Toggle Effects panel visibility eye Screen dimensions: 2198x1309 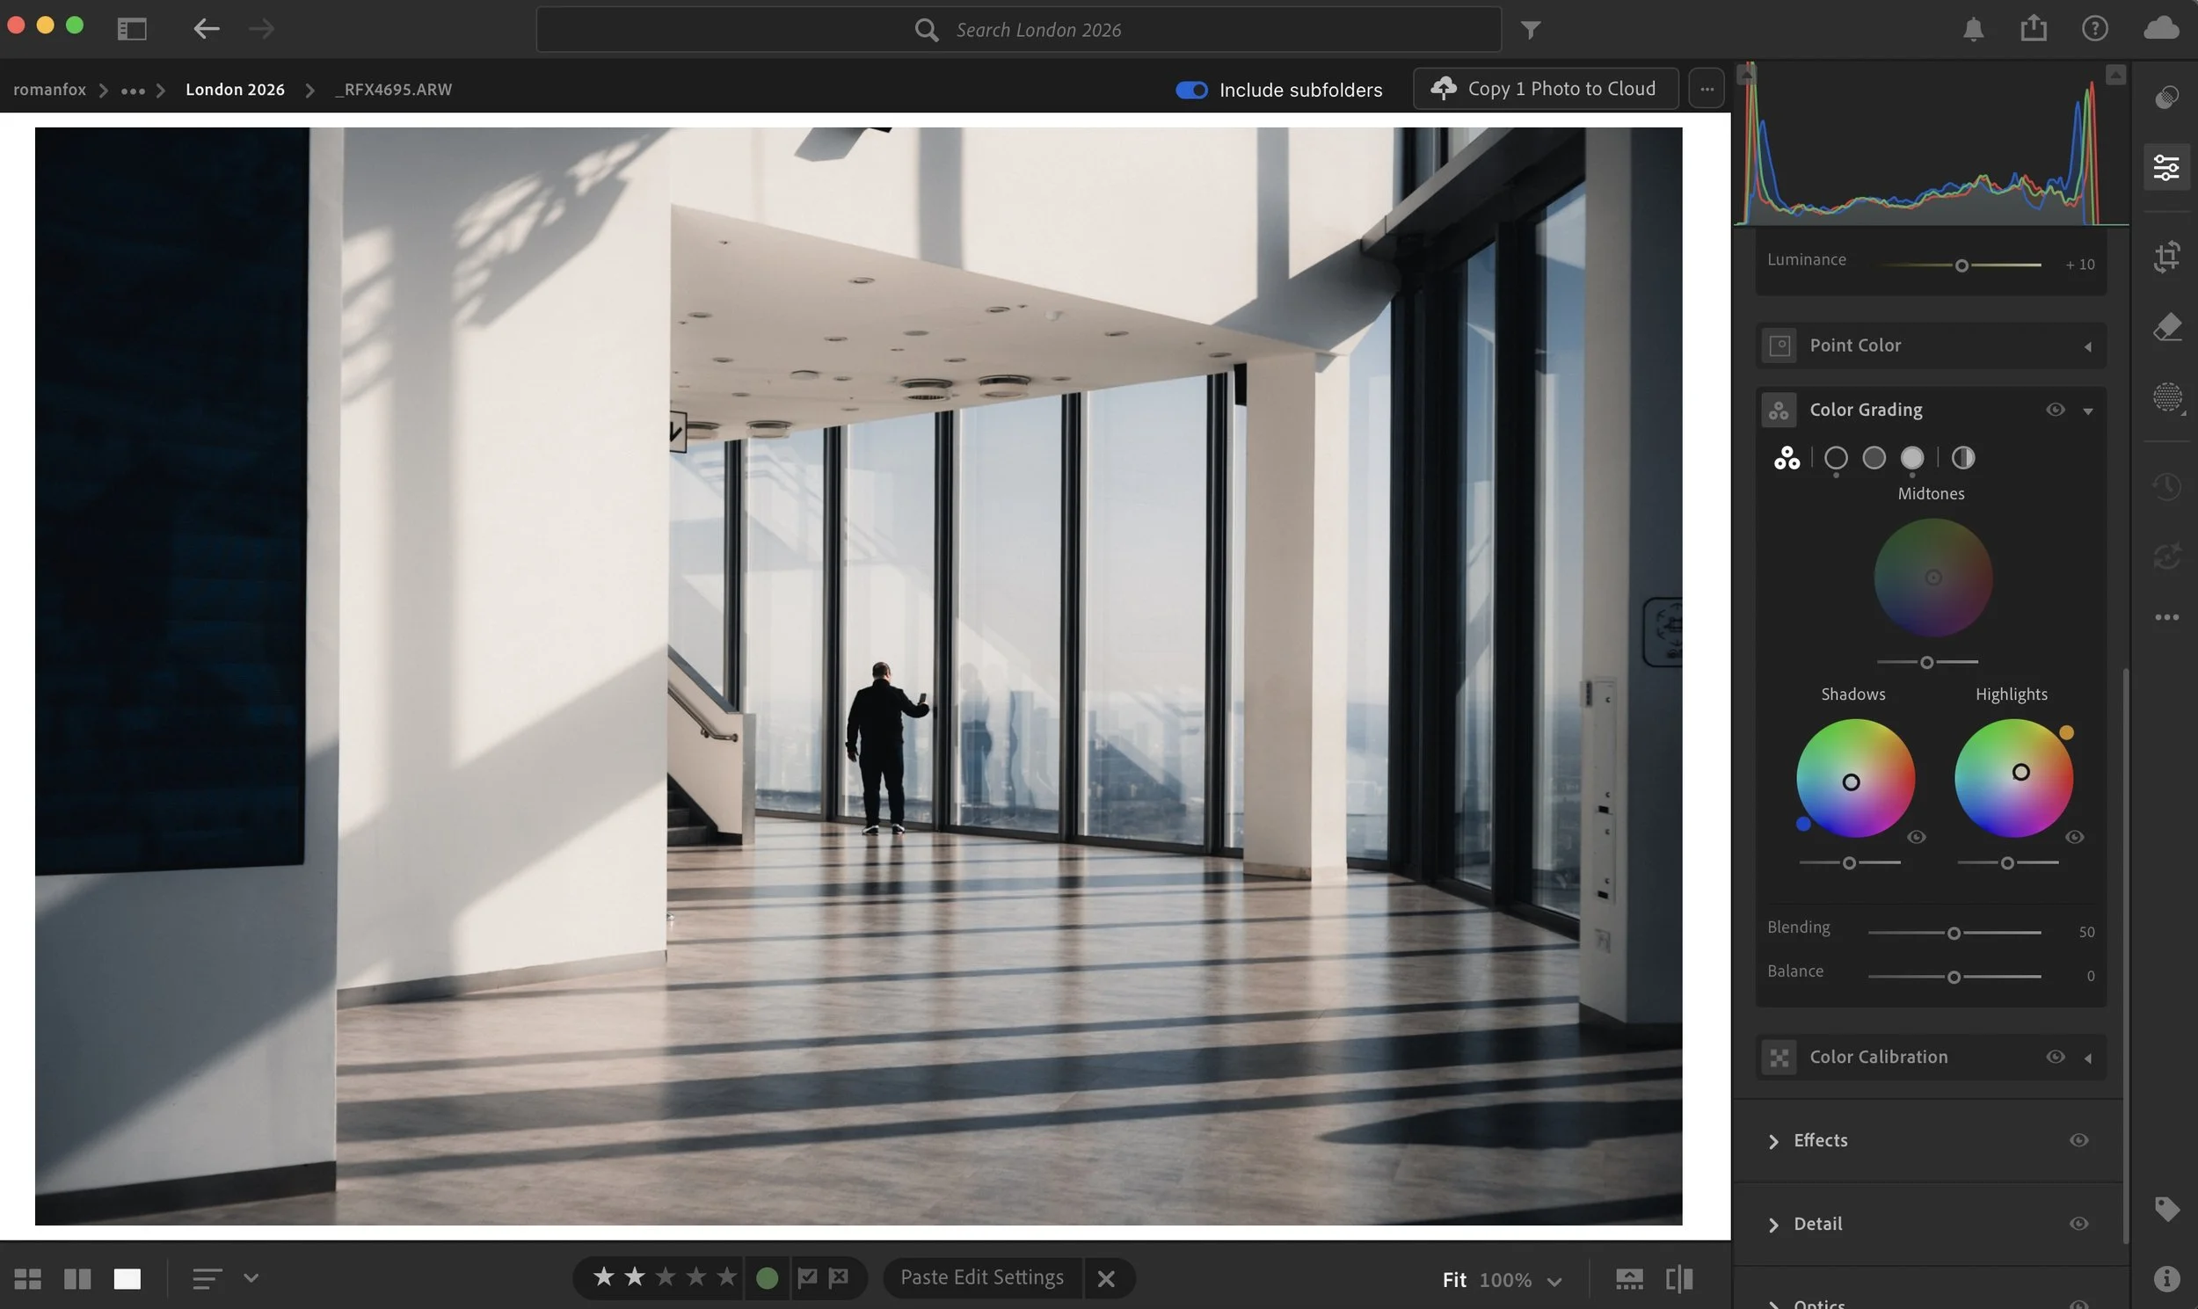pyautogui.click(x=2078, y=1139)
